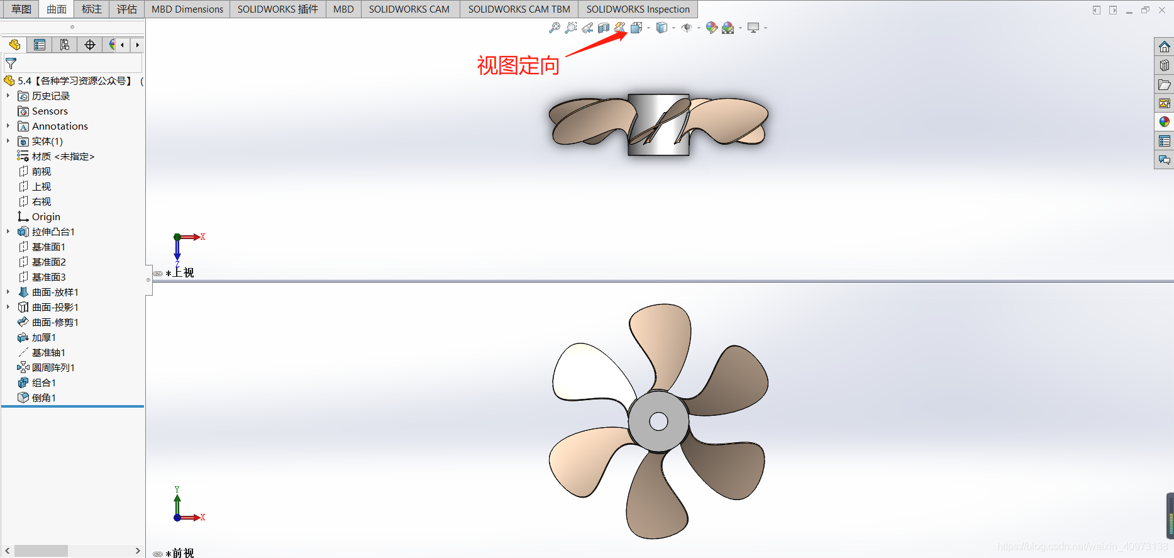This screenshot has width=1174, height=558.
Task: Open the 草图 ribbon tab
Action: pos(21,9)
